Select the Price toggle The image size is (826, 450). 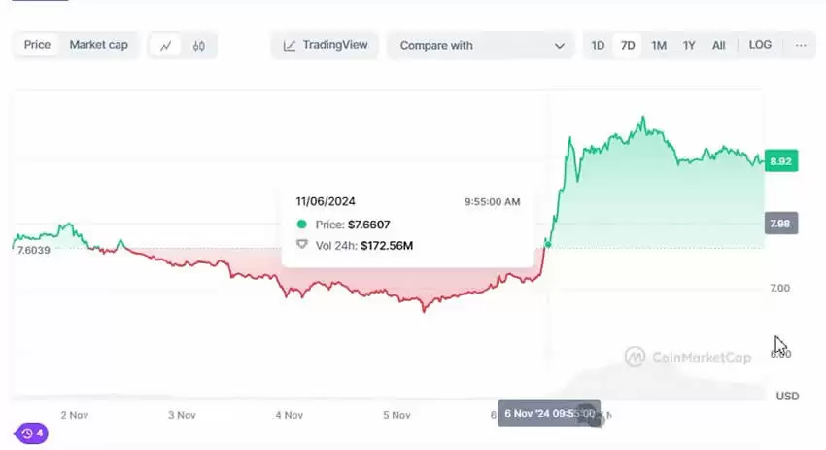point(37,45)
